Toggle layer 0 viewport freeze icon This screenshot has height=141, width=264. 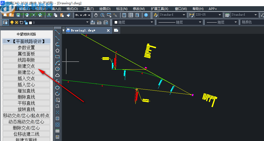coord(21,23)
